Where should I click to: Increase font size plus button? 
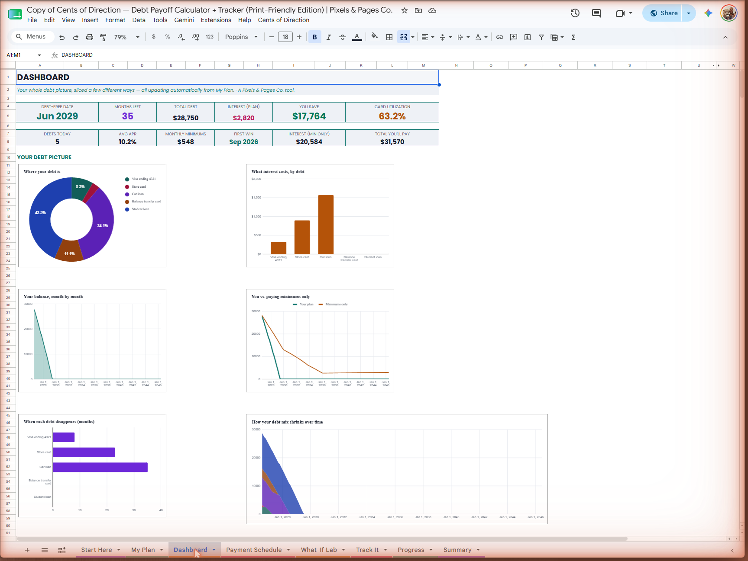click(x=299, y=37)
